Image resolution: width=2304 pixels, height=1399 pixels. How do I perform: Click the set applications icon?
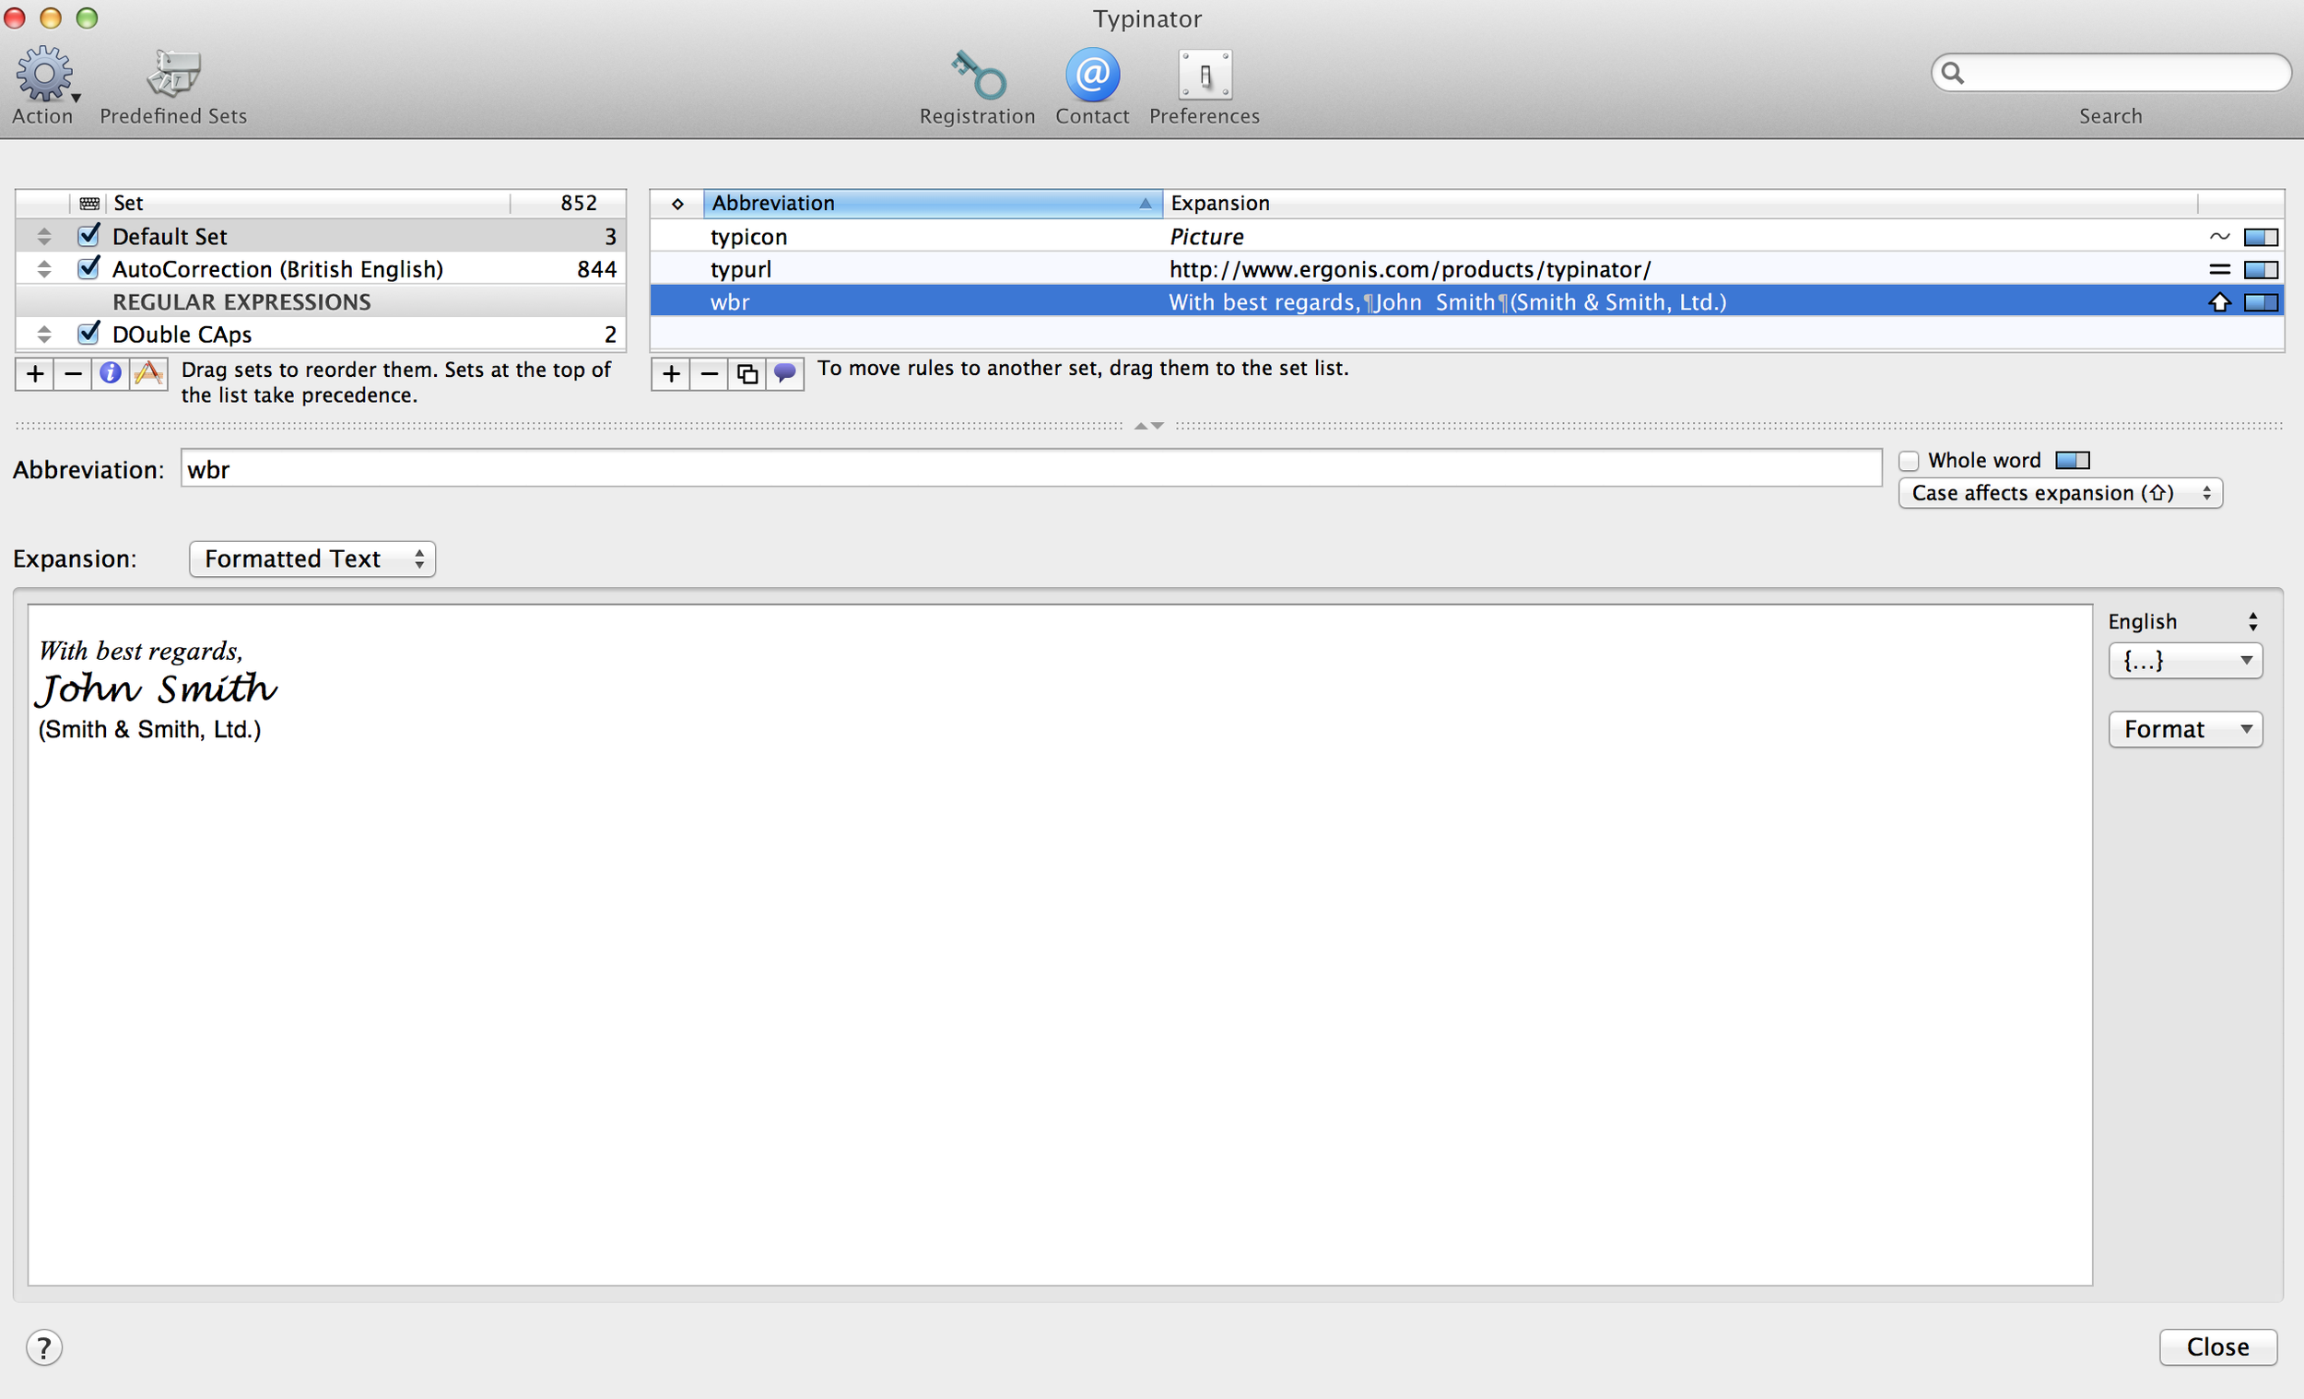(x=148, y=374)
